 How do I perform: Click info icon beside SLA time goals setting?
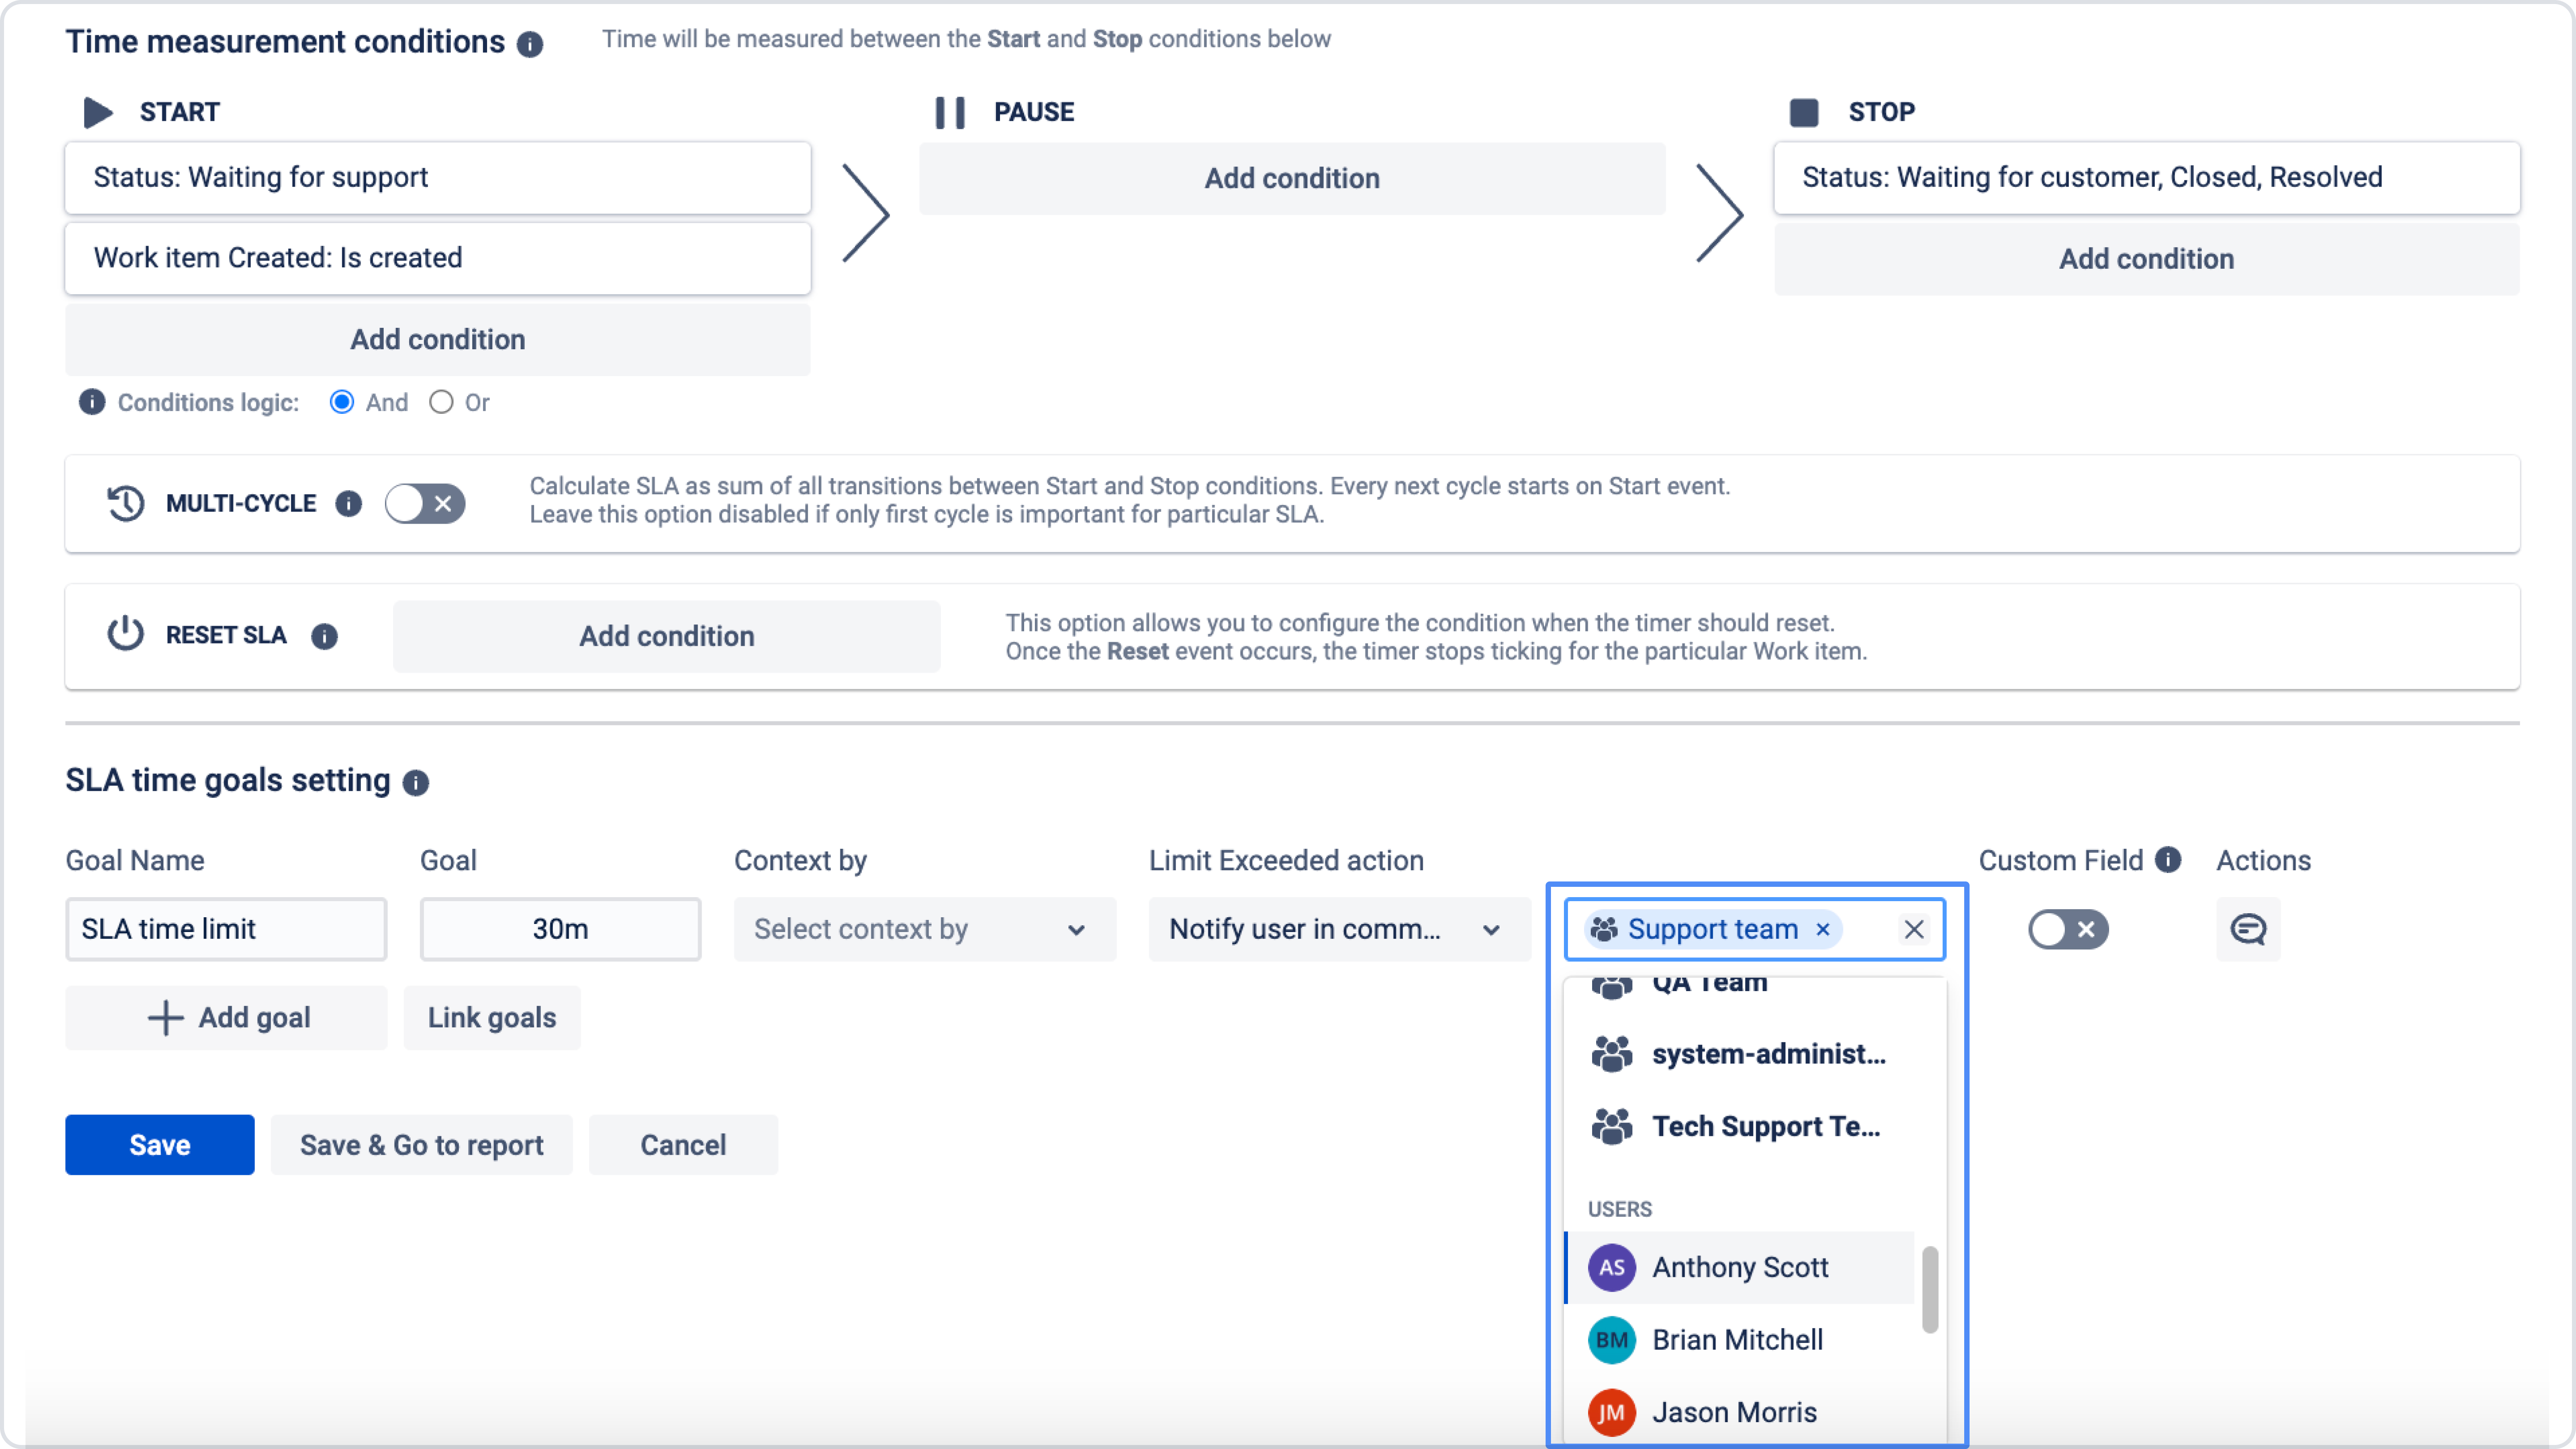(416, 783)
